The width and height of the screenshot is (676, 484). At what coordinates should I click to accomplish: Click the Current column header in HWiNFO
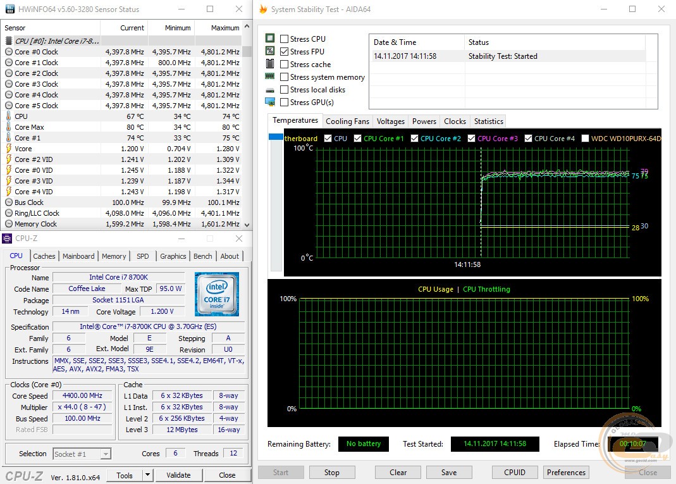coord(124,28)
